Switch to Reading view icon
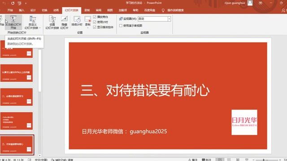The width and height of the screenshot is (287, 161). pos(238,160)
